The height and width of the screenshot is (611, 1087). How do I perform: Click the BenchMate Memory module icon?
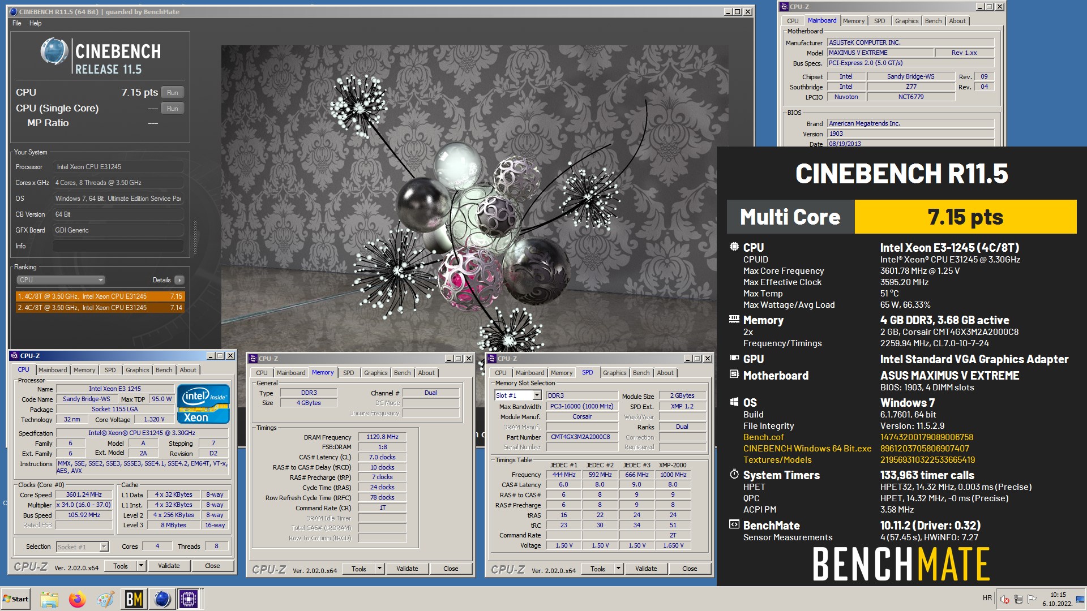[734, 319]
